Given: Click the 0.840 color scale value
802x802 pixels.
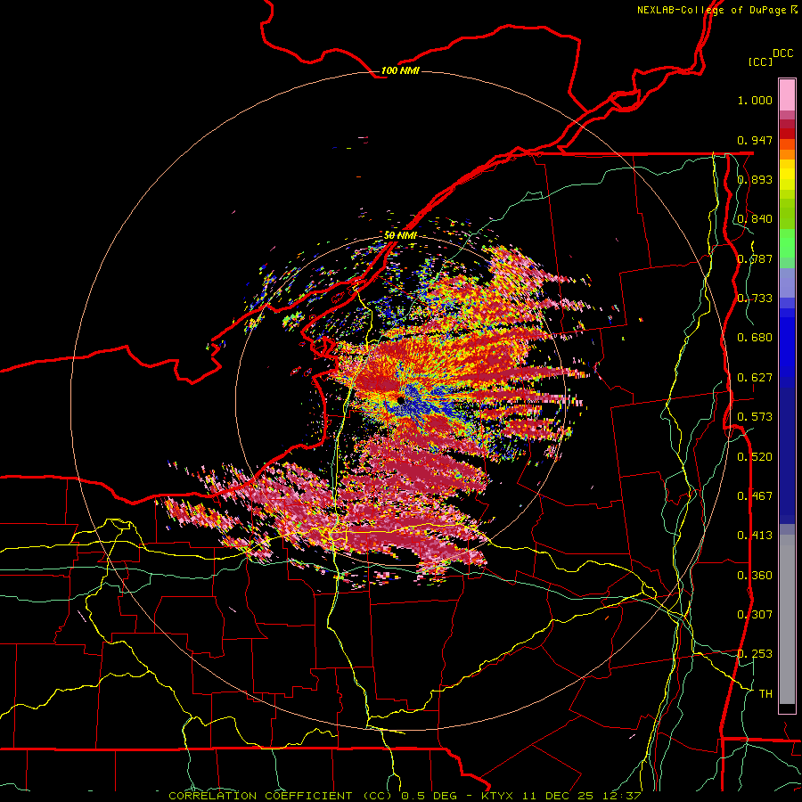Looking at the screenshot, I should pos(755,219).
